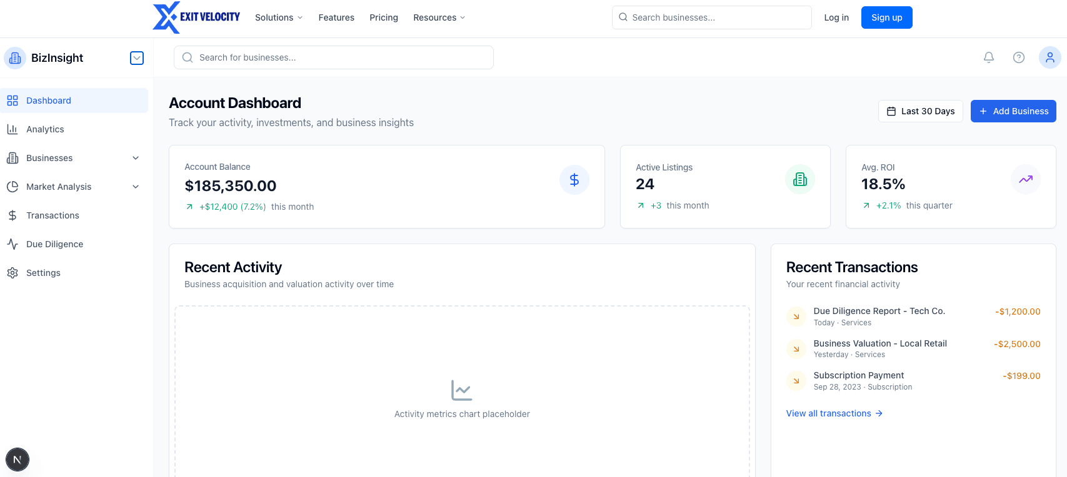
Task: Click the notifications bell icon
Action: tap(989, 57)
